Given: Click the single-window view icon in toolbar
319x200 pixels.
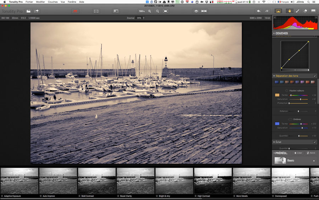Looking at the screenshot, I should coord(116,11).
